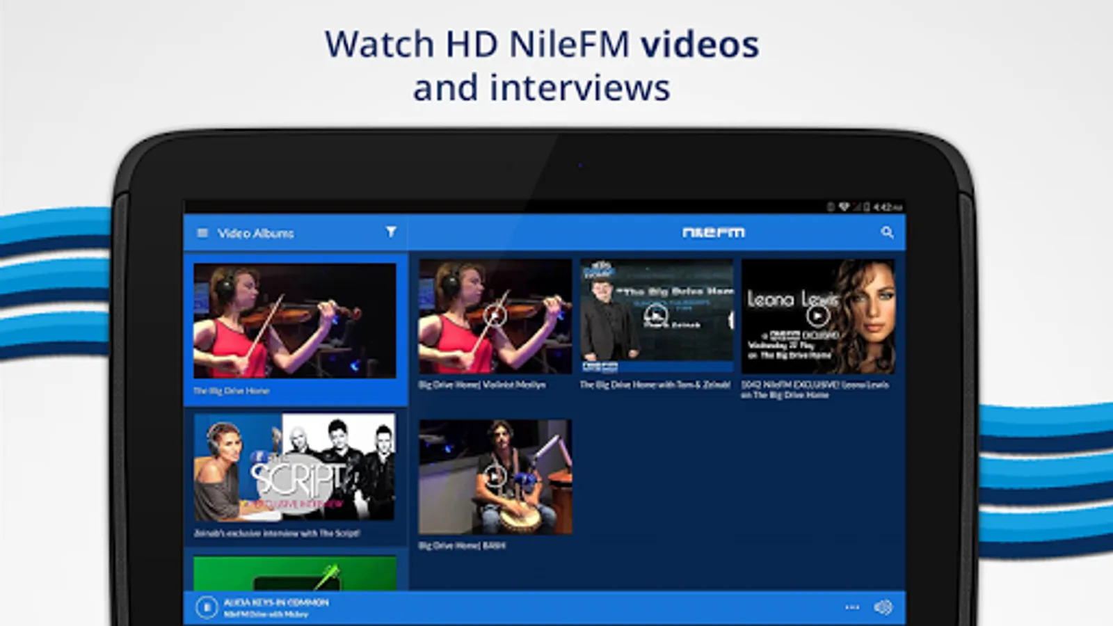Open the green album thumbnail at list bottom
The height and width of the screenshot is (626, 1113).
pyautogui.click(x=295, y=573)
